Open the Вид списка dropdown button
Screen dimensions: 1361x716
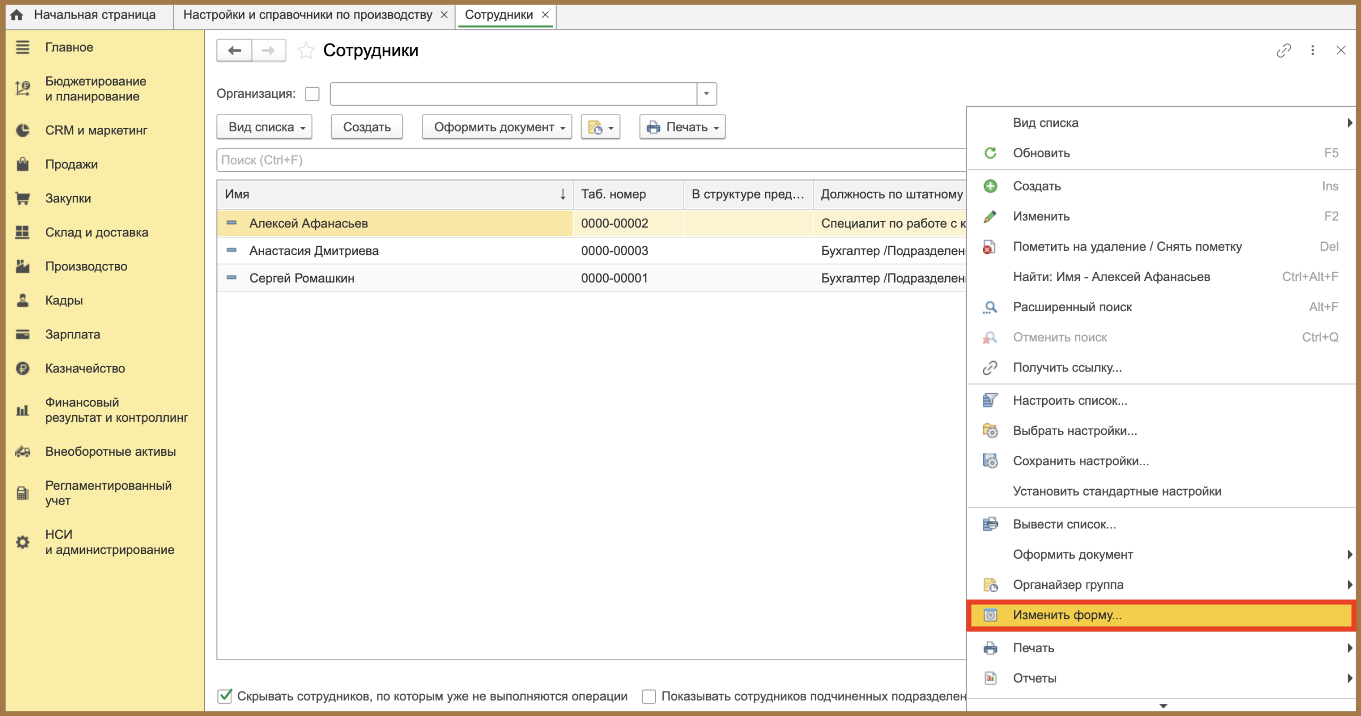point(264,127)
